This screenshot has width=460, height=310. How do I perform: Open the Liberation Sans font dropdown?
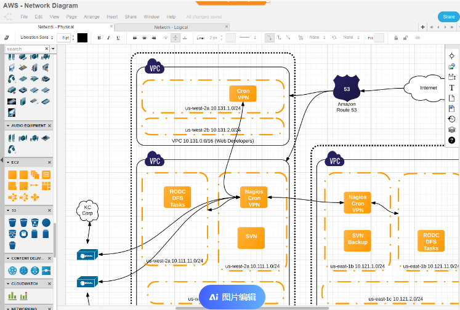tap(37, 38)
